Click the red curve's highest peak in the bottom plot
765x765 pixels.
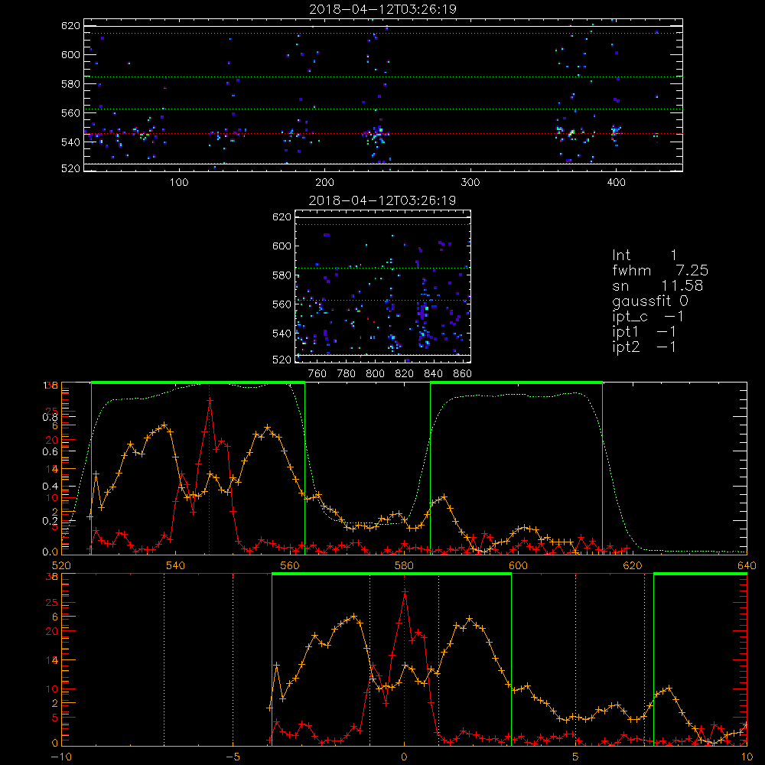405,591
